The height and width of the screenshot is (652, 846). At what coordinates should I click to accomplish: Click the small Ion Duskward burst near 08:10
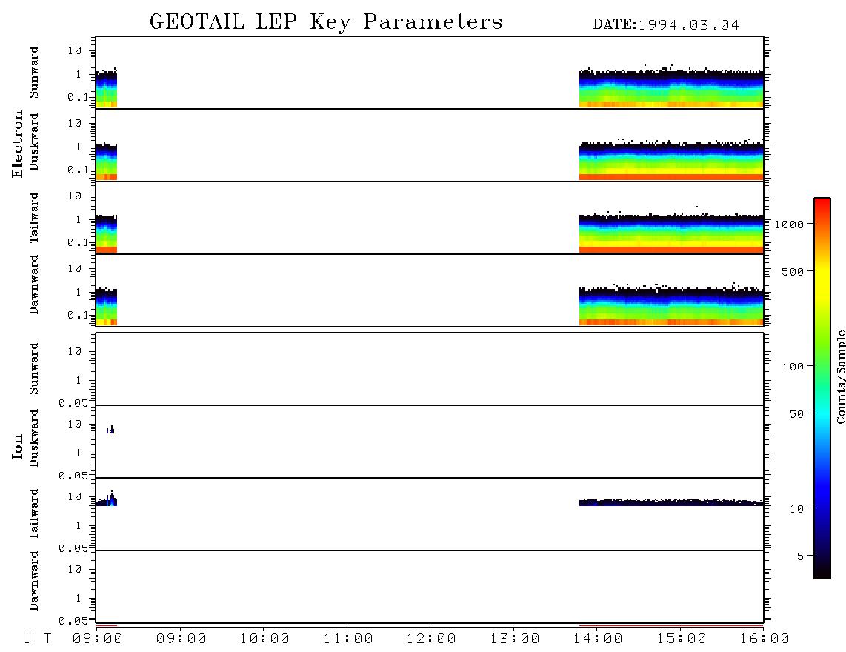click(110, 430)
